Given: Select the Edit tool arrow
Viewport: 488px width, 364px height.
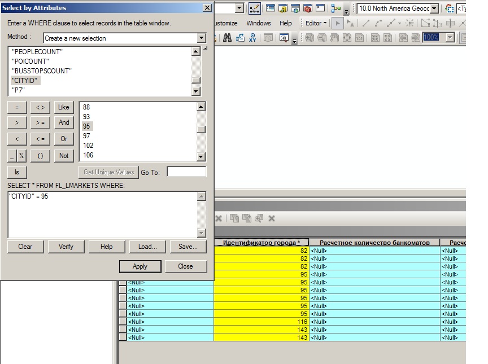Looking at the screenshot, I should point(338,23).
